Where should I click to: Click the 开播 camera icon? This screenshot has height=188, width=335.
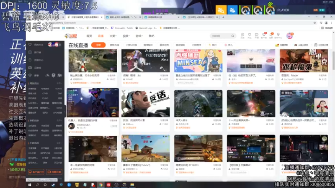pyautogui.click(x=257, y=36)
